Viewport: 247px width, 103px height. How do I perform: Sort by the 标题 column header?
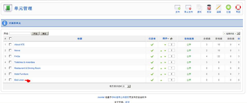(80, 39)
